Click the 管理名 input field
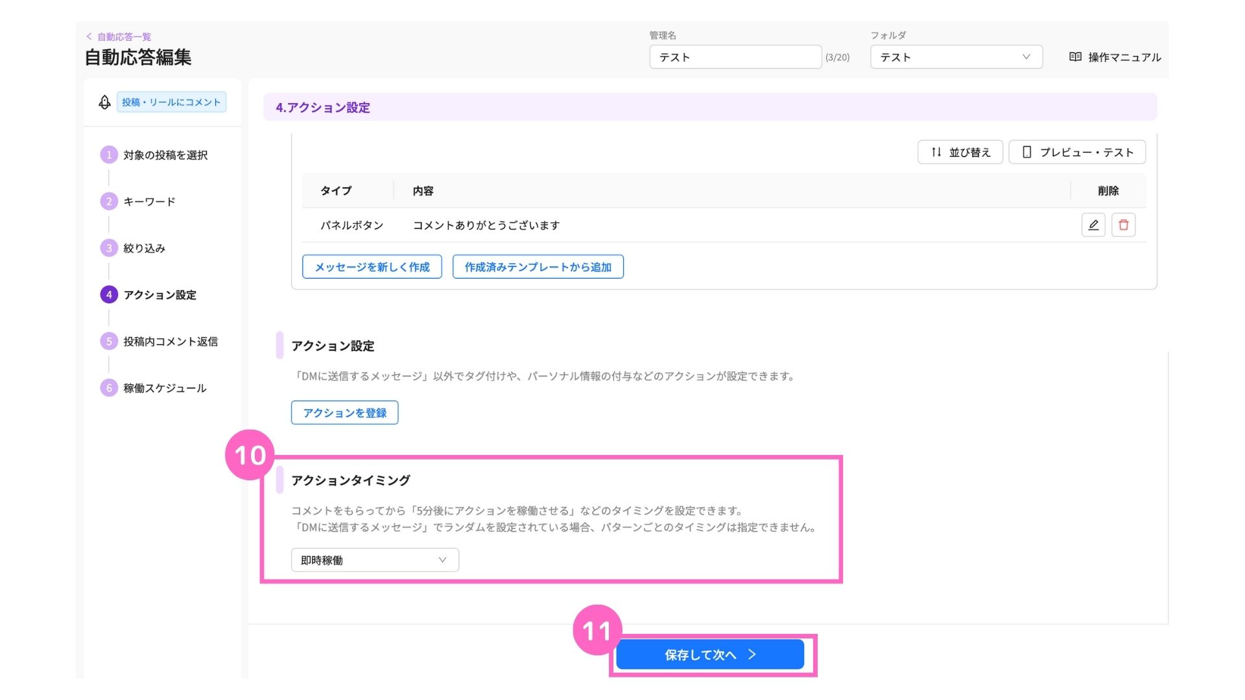Image resolution: width=1245 pixels, height=700 pixels. pos(735,57)
